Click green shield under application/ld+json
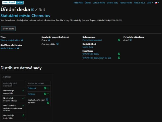Image resolution: width=162 pixels, height=122 pixels. click(48, 103)
